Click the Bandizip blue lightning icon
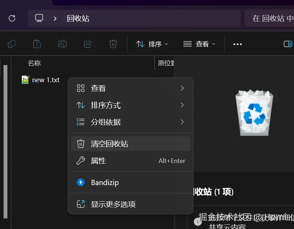 click(81, 182)
